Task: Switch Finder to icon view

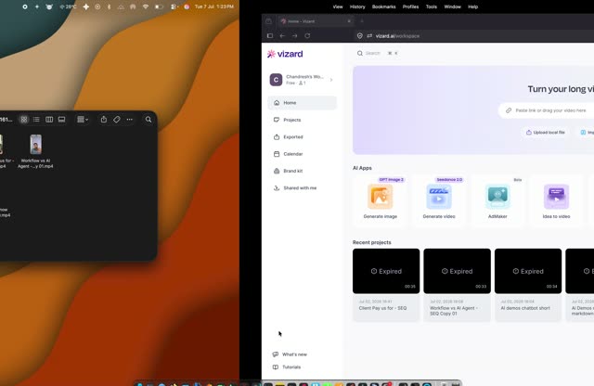Action: tap(24, 120)
